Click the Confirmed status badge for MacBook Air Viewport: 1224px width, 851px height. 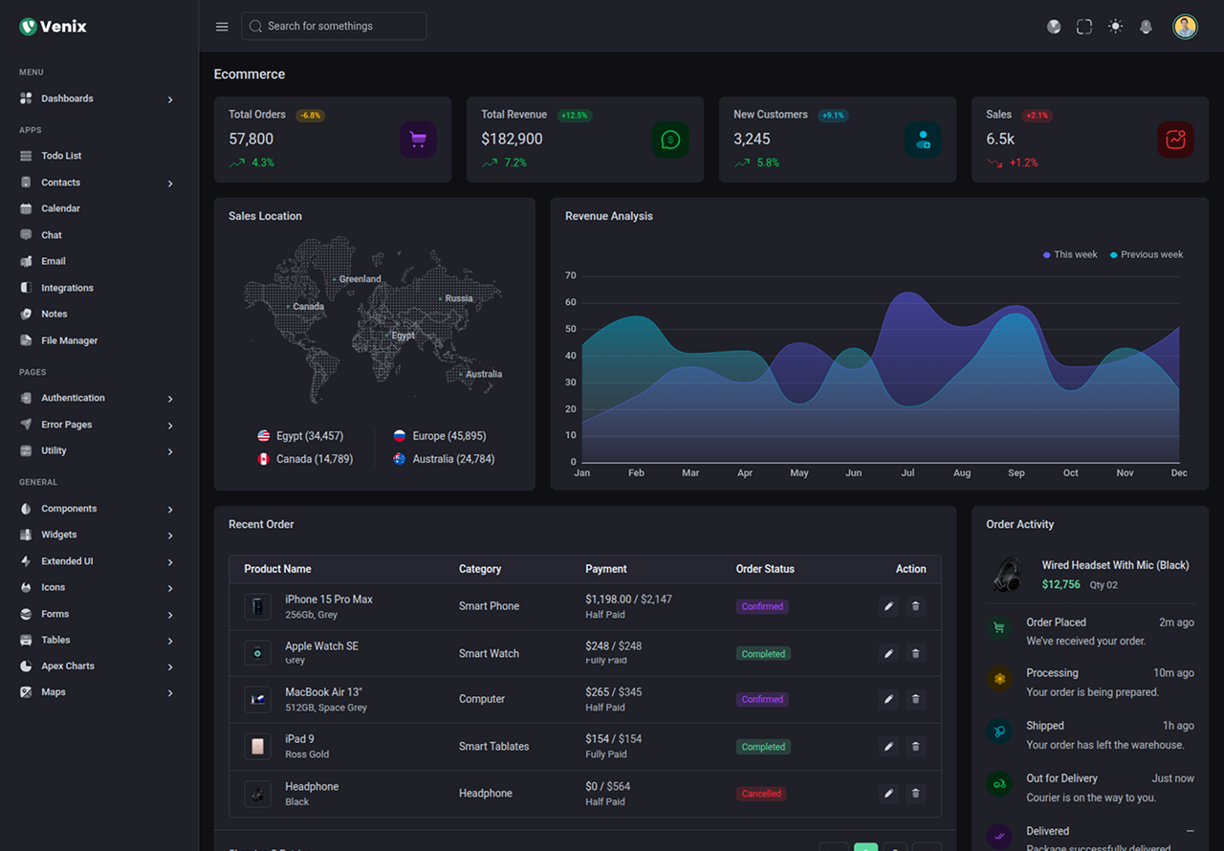pyautogui.click(x=762, y=700)
